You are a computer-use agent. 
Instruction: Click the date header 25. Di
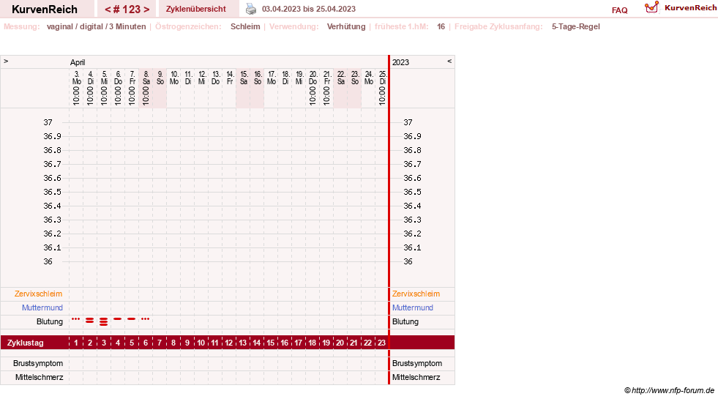point(383,78)
